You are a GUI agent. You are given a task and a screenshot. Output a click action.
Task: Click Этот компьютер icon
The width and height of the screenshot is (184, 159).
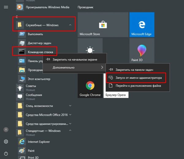pyautogui.click(x=22, y=79)
